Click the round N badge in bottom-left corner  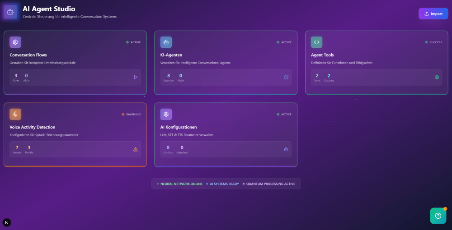tap(7, 222)
